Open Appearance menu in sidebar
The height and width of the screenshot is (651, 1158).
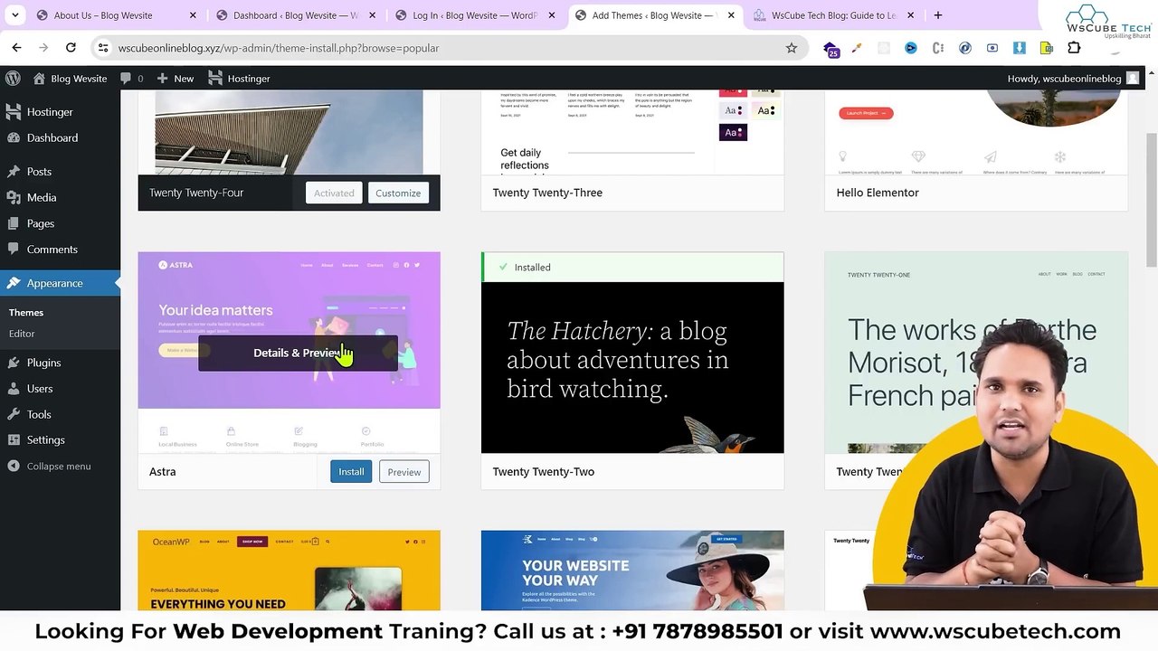pyautogui.click(x=60, y=283)
